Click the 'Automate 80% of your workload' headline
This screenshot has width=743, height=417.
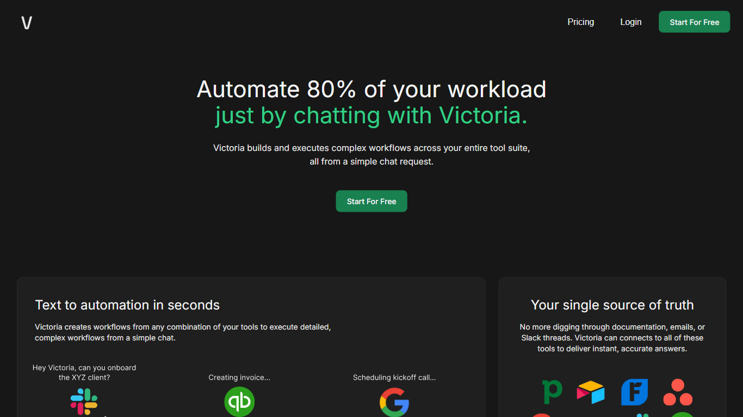371,89
